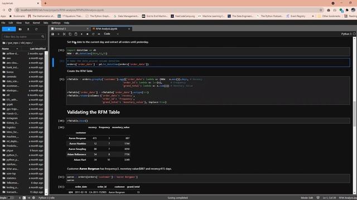Click the browser address bar
Screen dimensions: 357x200
[x=168, y=10]
